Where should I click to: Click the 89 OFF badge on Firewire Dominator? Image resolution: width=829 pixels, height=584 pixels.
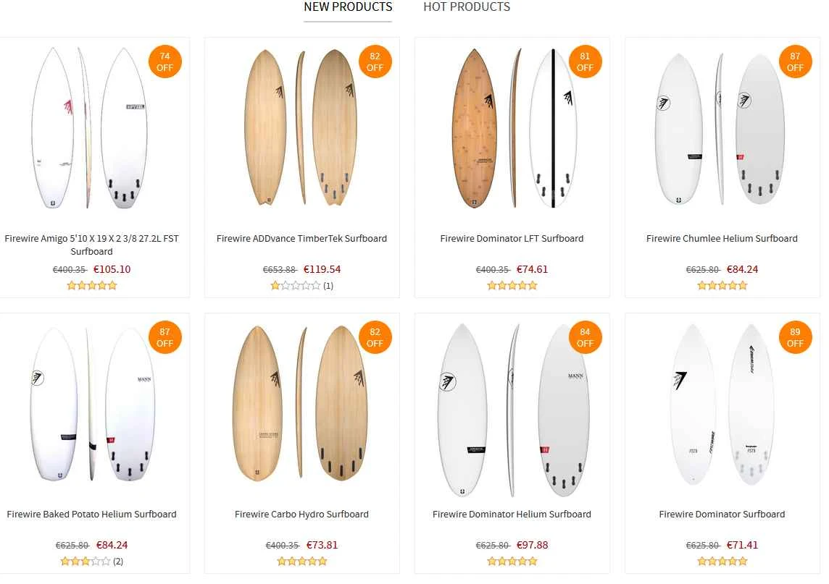point(795,337)
